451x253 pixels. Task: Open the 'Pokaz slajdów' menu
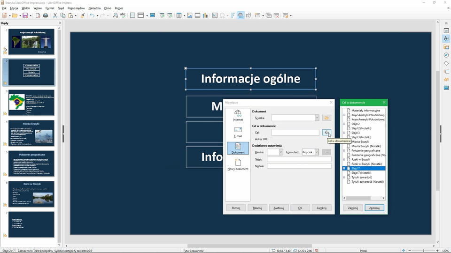click(x=76, y=8)
